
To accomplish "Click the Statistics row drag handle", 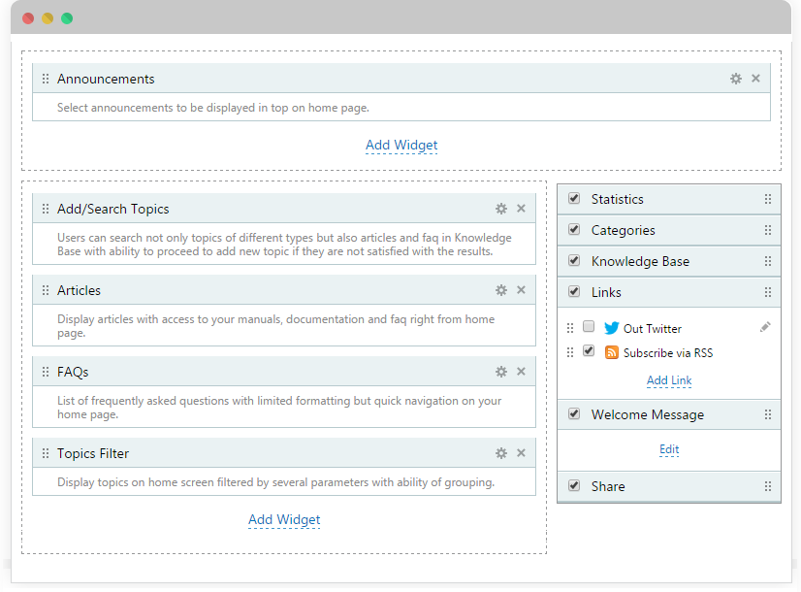I will tap(768, 199).
